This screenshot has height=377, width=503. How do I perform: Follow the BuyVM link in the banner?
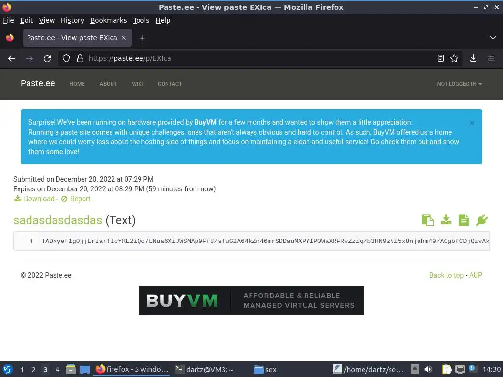tap(205, 122)
